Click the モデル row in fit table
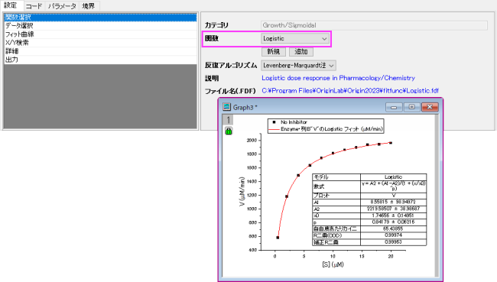This screenshot has width=497, height=282. tap(369, 177)
